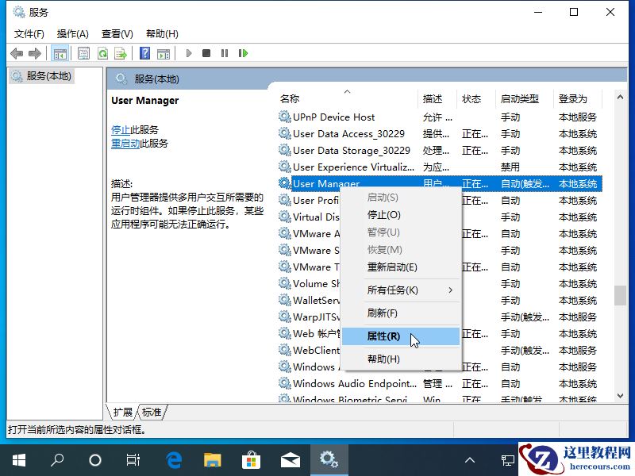Open the 查看(V) menu
This screenshot has height=476, width=635.
116,34
